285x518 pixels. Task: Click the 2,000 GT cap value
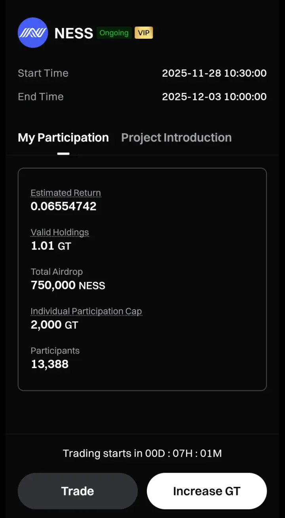coord(55,325)
